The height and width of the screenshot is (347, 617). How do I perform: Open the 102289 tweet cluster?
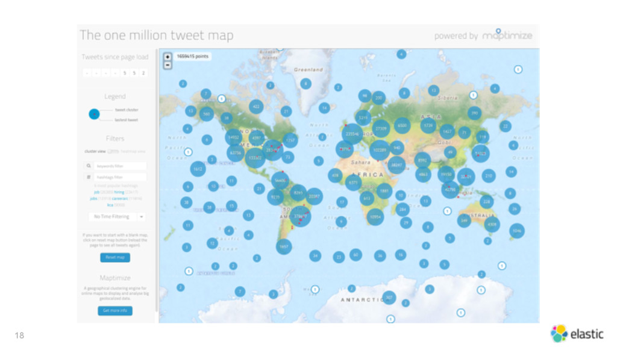tap(380, 150)
